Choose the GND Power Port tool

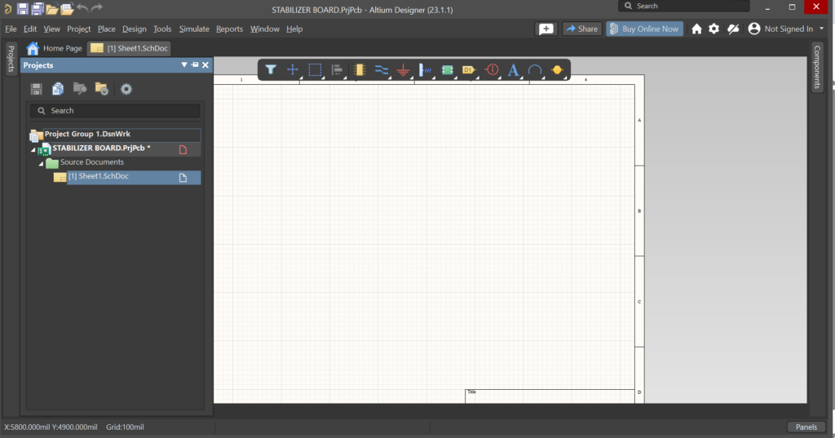[x=403, y=70]
